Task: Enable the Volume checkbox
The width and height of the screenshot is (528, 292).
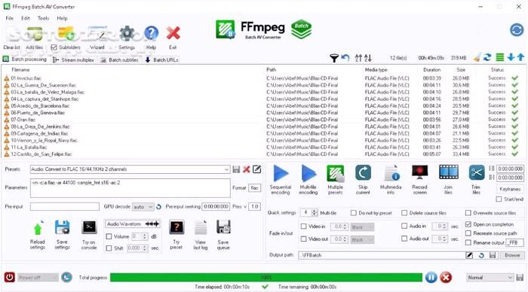Action: click(109, 236)
